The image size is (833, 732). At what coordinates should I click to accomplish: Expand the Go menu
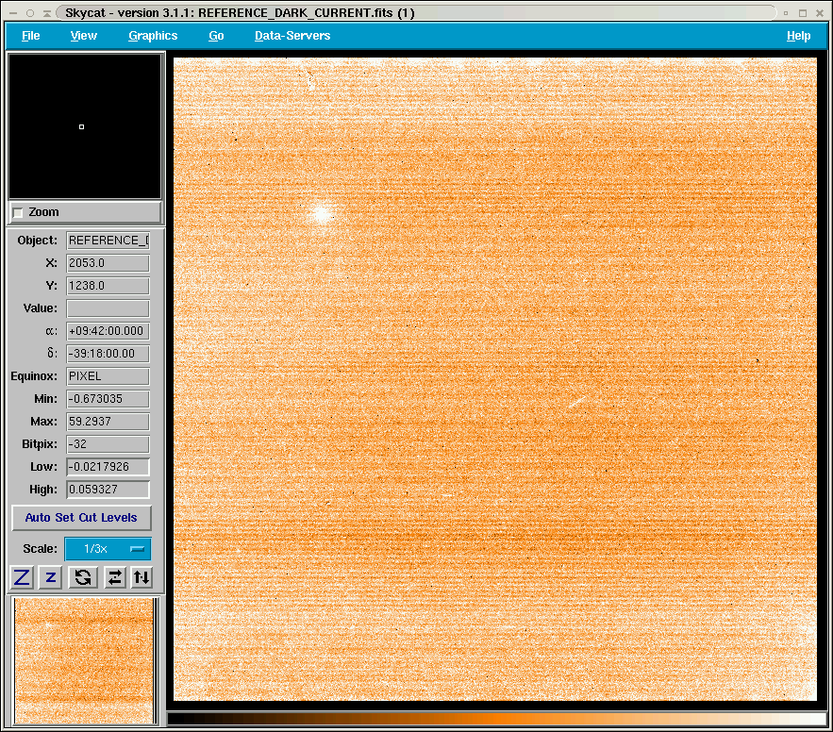coord(216,36)
